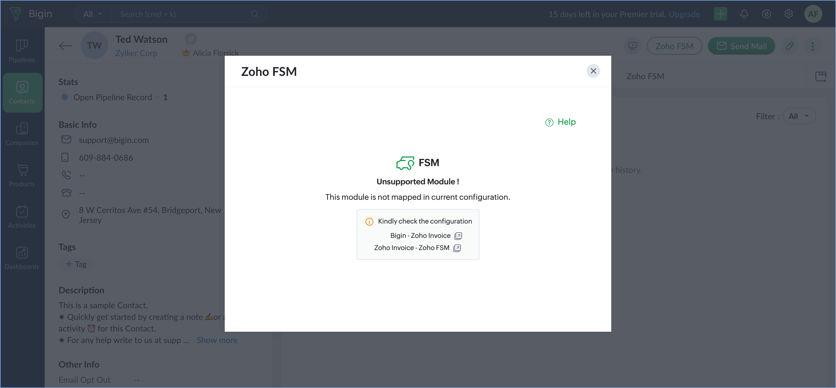Open the Bigin - Zoho Invoice configuration link
Screen dimensions: 836x388
coord(426,235)
